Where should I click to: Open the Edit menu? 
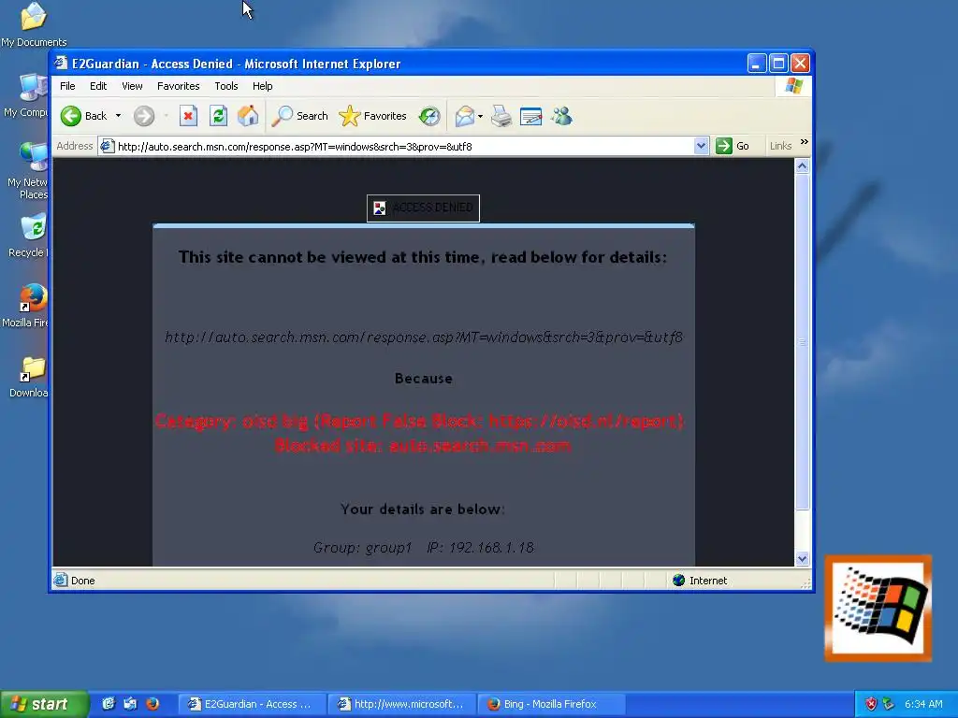(x=97, y=86)
